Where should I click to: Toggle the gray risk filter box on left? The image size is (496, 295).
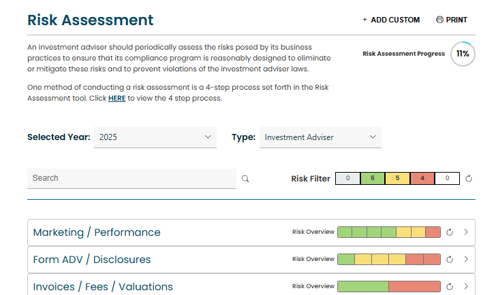tap(347, 179)
